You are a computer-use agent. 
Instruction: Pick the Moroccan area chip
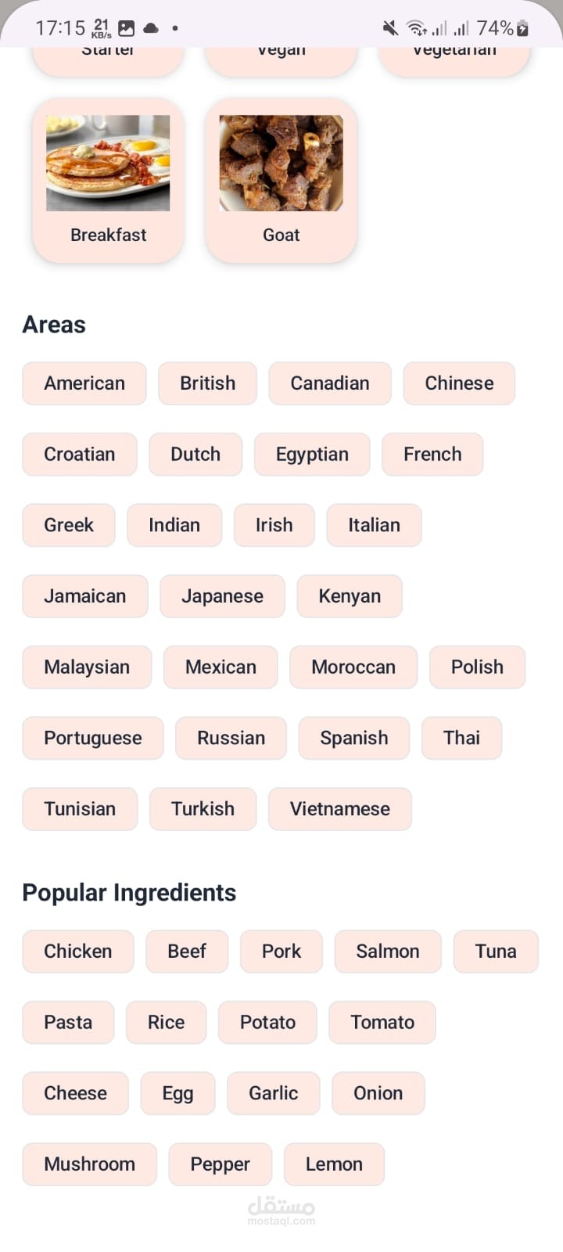coord(353,667)
